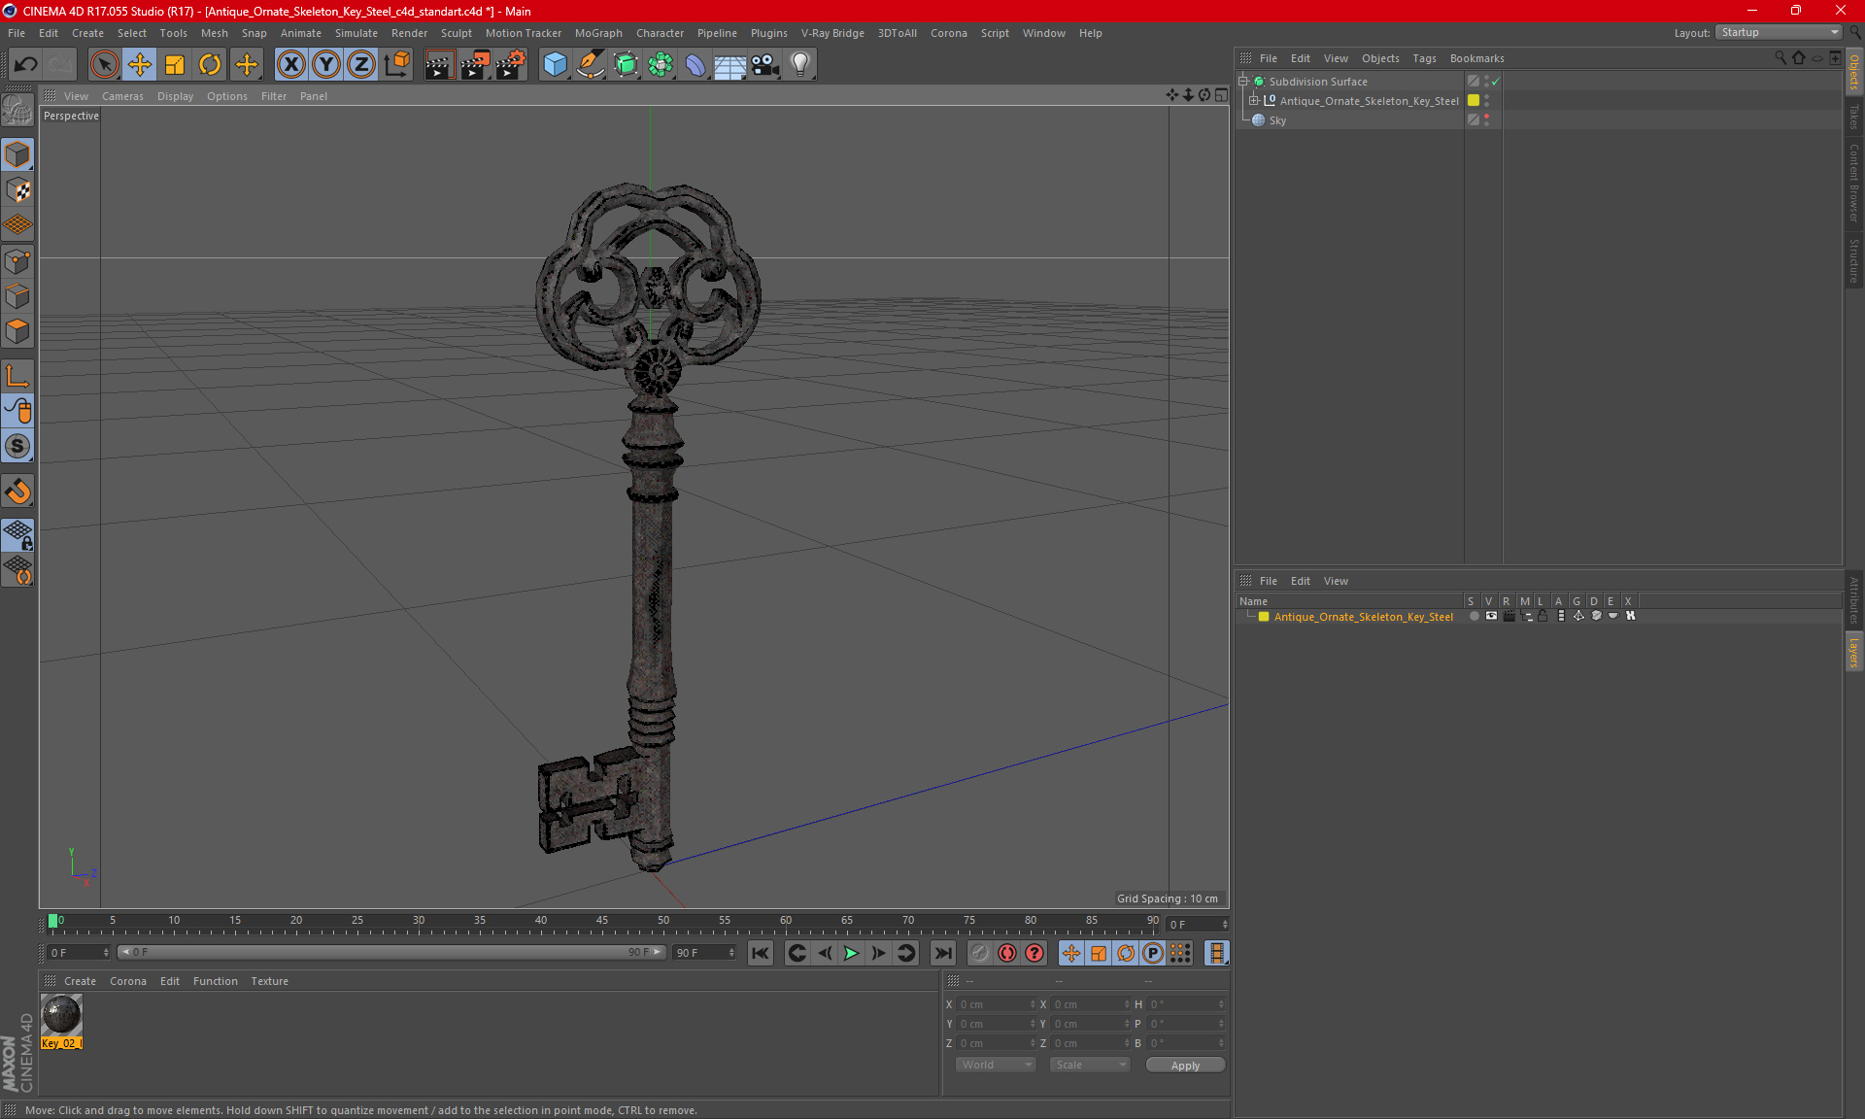Click the Apply button
1865x1119 pixels.
click(1185, 1066)
